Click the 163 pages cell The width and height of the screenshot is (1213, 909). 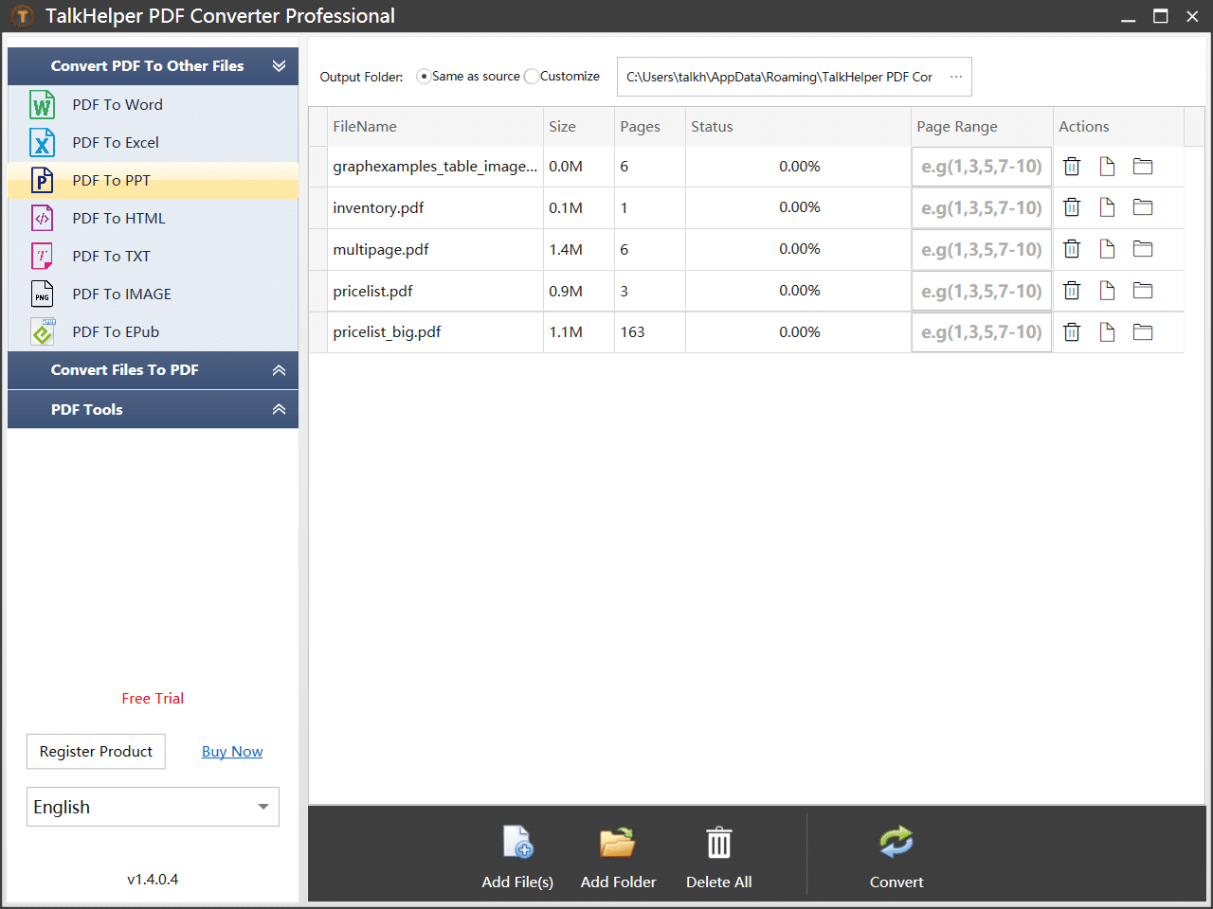point(650,332)
